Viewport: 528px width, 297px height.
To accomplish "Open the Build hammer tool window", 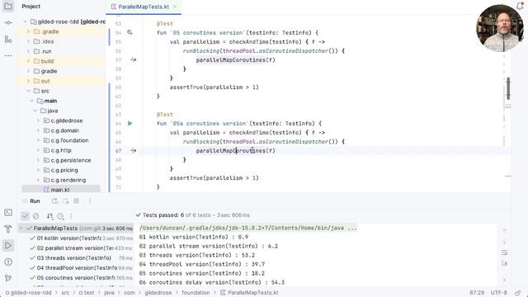I will pos(8,229).
